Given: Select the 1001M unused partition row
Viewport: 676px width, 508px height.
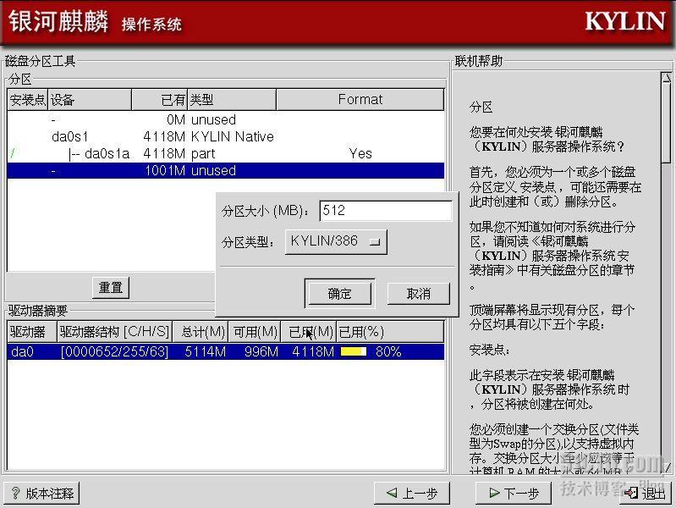Looking at the screenshot, I should tap(226, 170).
